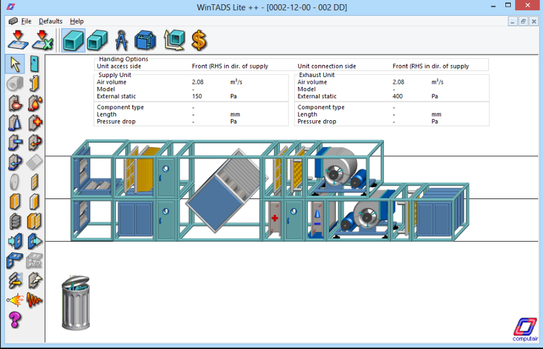
Task: Click the Supply External static value 150
Action: [x=197, y=96]
